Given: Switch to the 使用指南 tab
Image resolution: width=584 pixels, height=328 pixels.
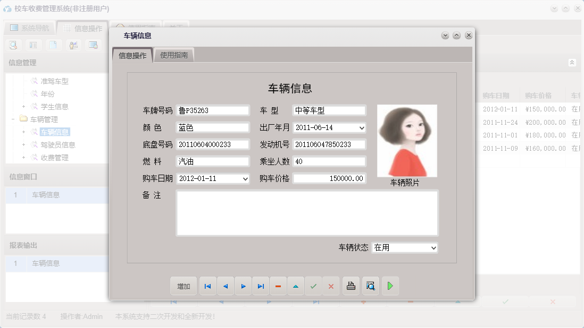Looking at the screenshot, I should point(174,54).
